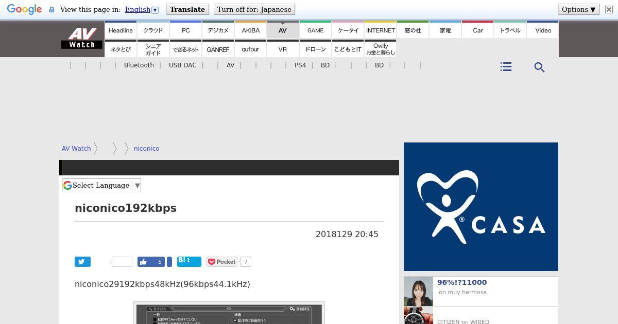Click the Hatena B! bookmark button
This screenshot has height=324, width=618.
coord(189,261)
